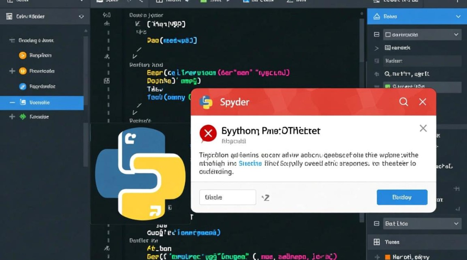The image size is (467, 260).
Task: Click the plus icon at the right edge near the dialog
Action: click(457, 189)
